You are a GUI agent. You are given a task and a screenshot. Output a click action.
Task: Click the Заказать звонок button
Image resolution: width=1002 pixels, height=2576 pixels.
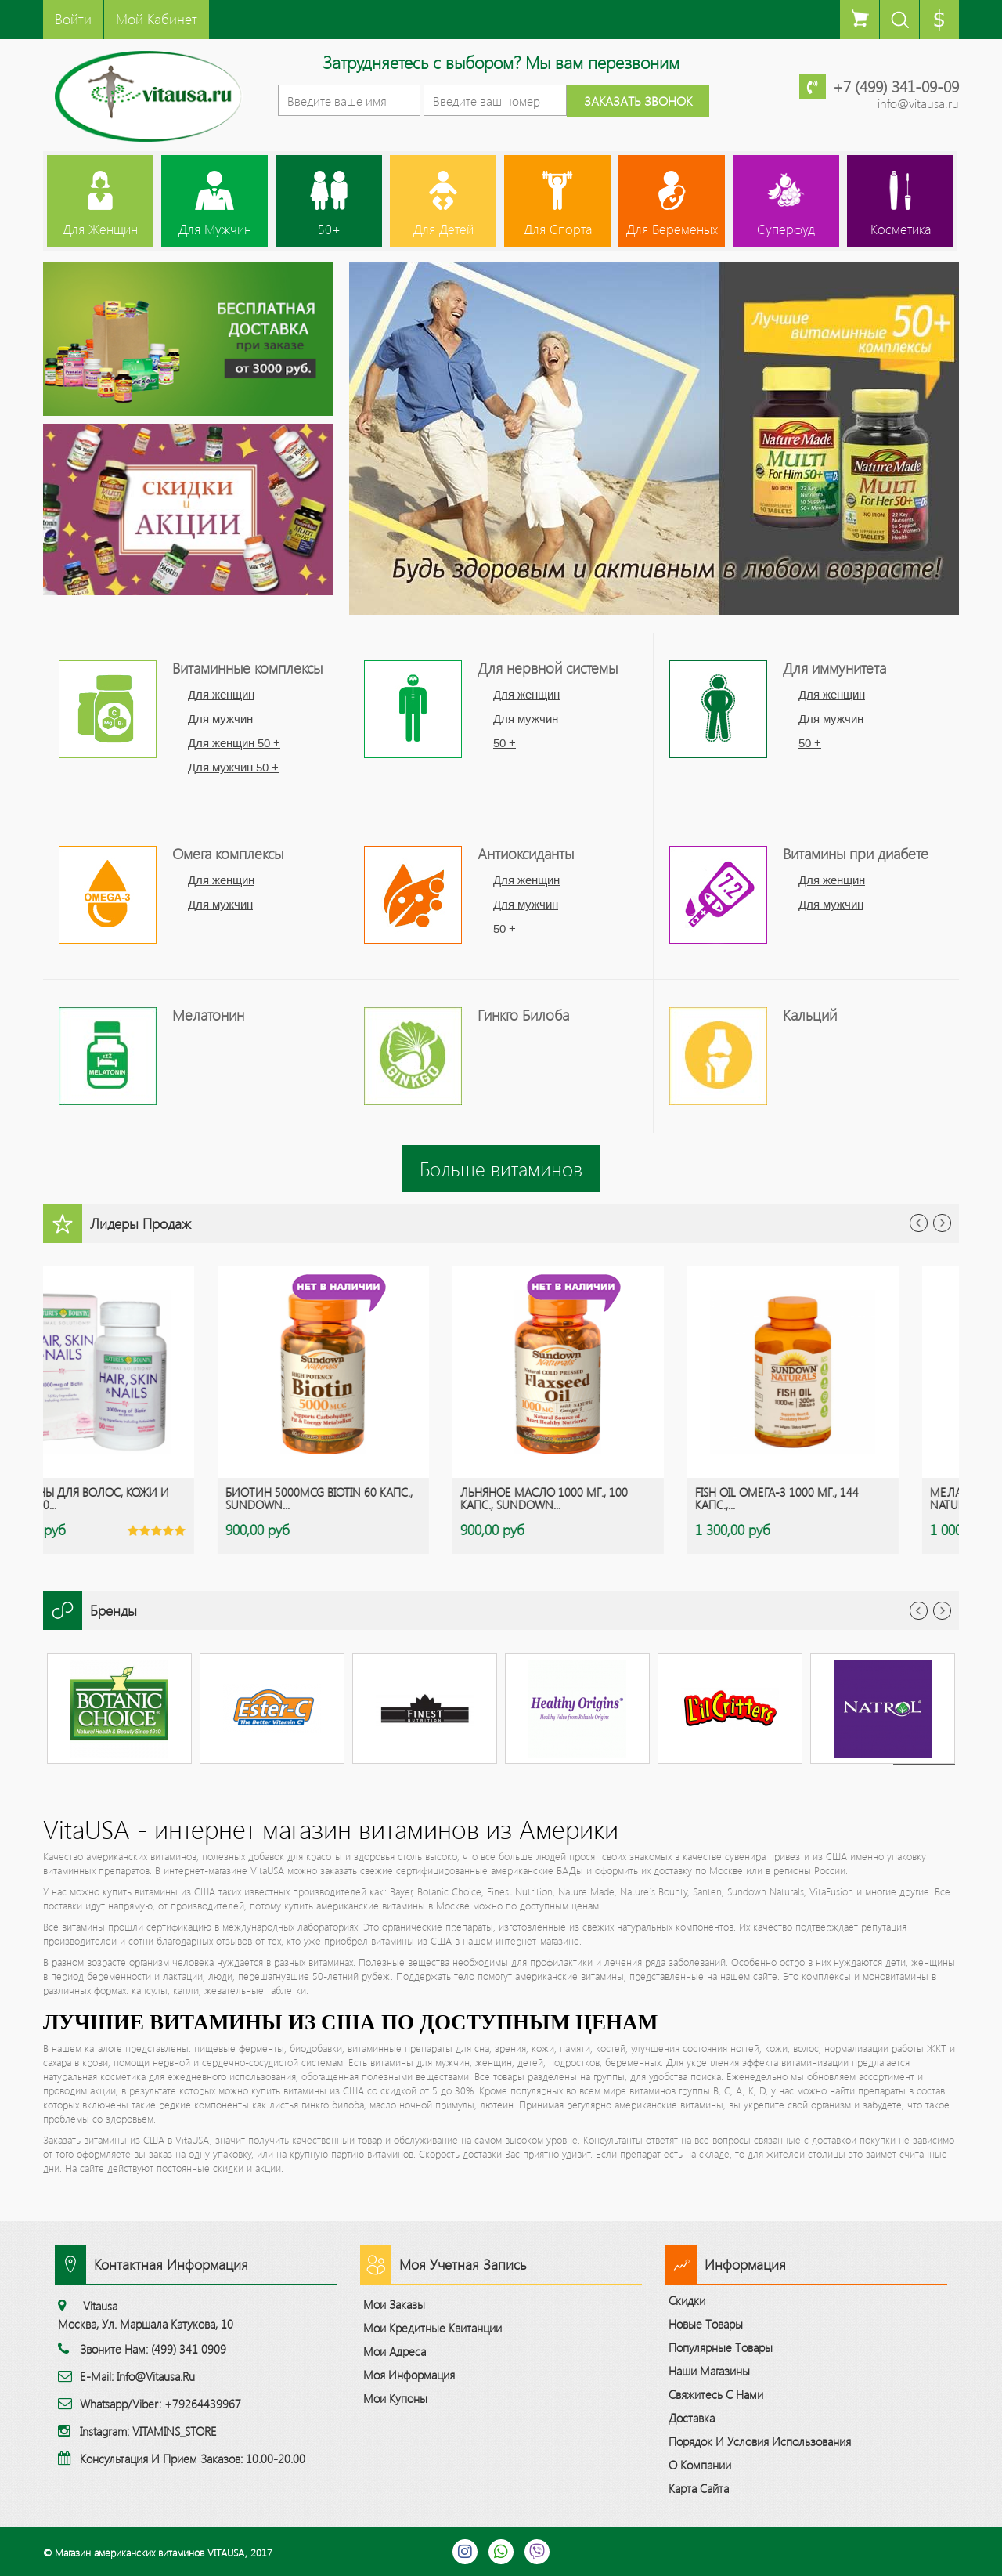[x=637, y=101]
